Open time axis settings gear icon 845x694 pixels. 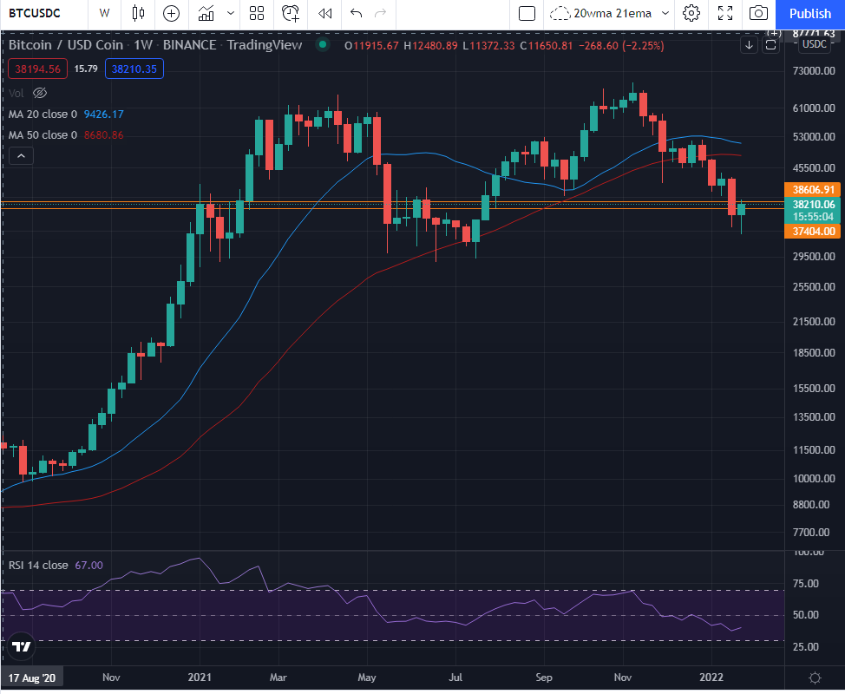click(815, 678)
